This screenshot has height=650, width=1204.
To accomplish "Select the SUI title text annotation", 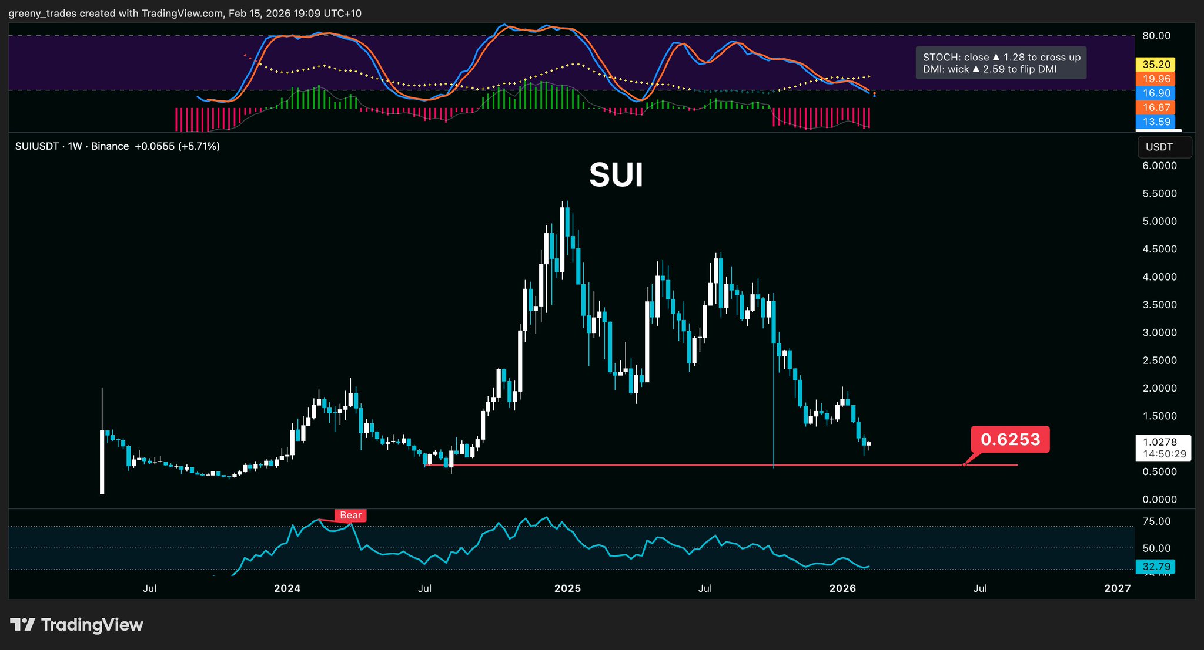I will [x=616, y=174].
